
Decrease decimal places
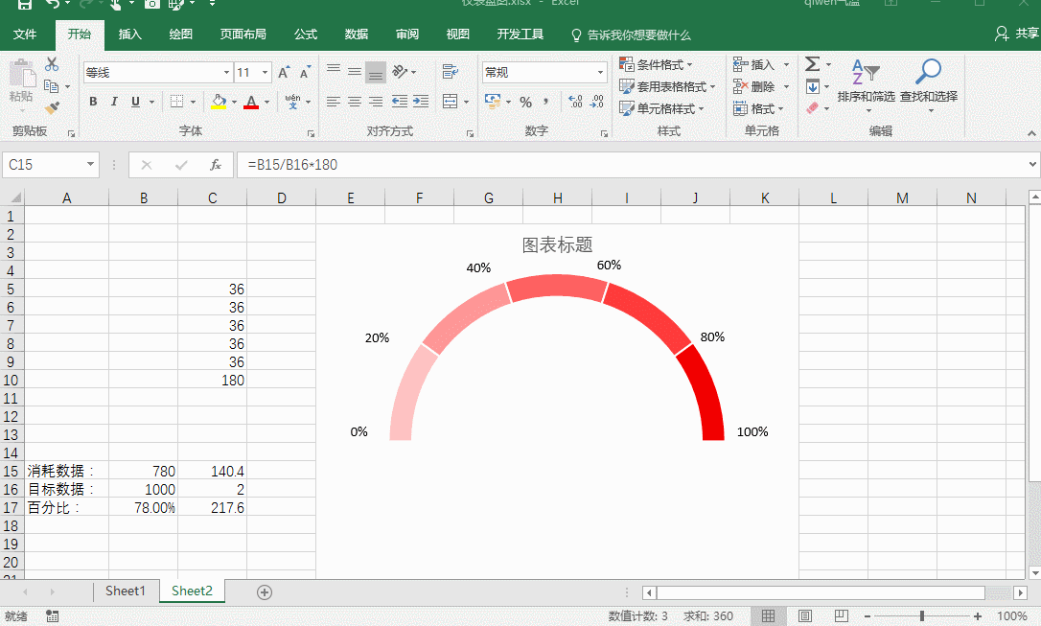pyautogui.click(x=597, y=102)
